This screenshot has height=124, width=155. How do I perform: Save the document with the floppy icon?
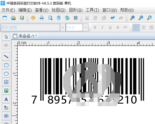pos(22,18)
